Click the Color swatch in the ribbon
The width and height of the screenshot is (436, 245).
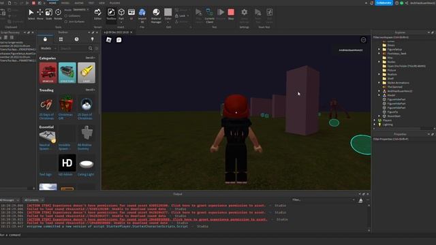point(168,12)
